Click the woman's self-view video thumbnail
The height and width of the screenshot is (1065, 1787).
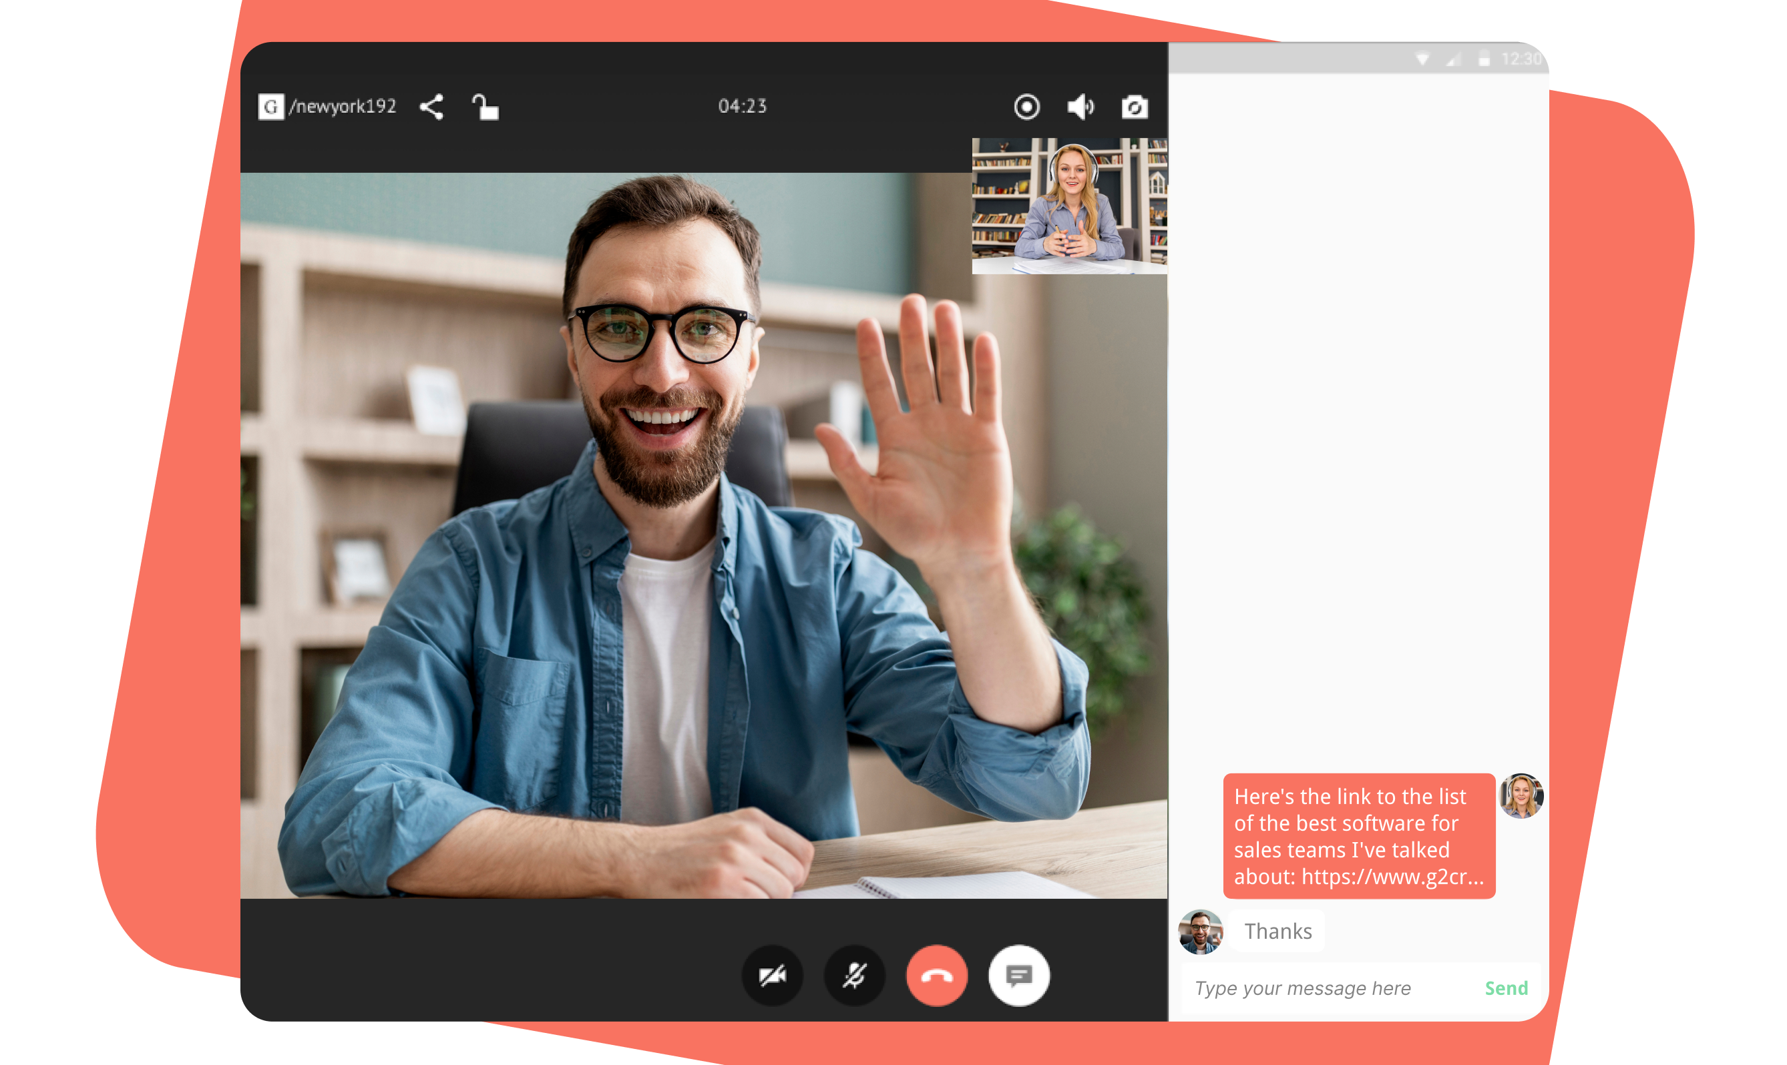click(x=1069, y=206)
